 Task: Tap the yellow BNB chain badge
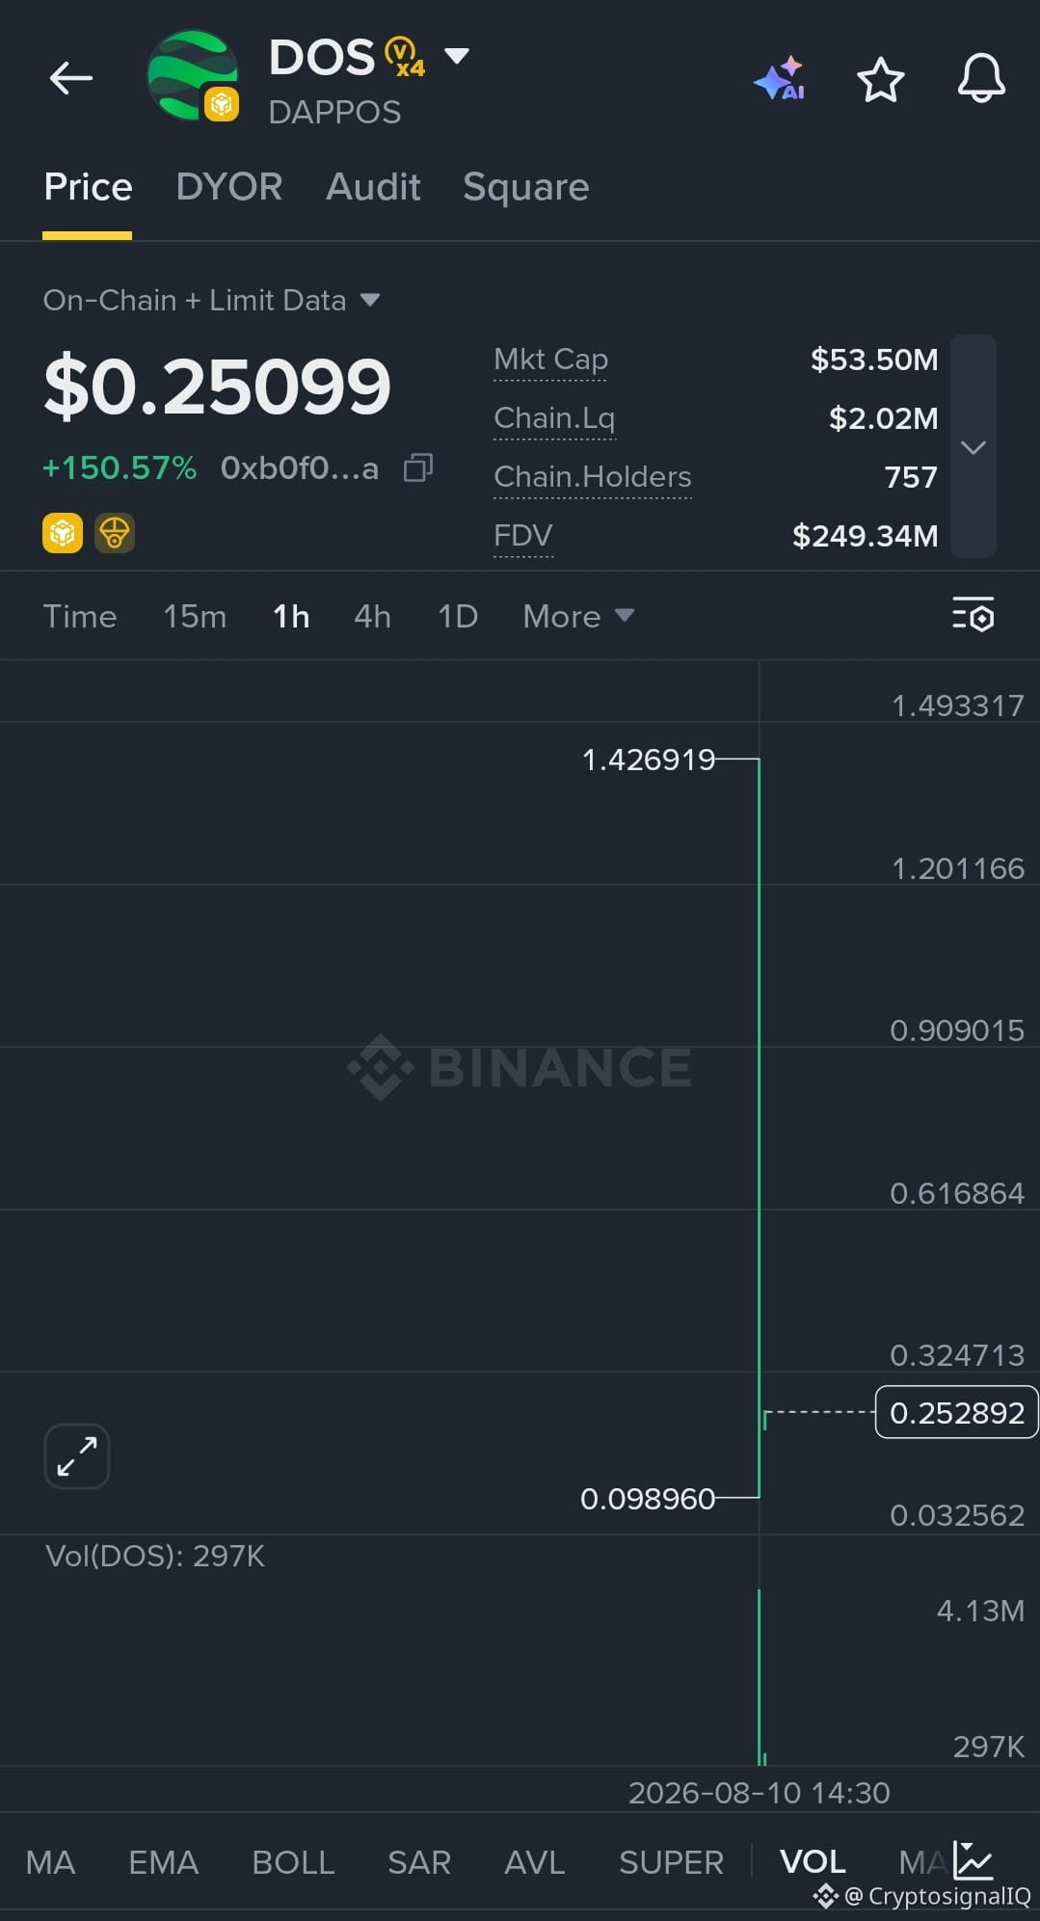pyautogui.click(x=63, y=533)
